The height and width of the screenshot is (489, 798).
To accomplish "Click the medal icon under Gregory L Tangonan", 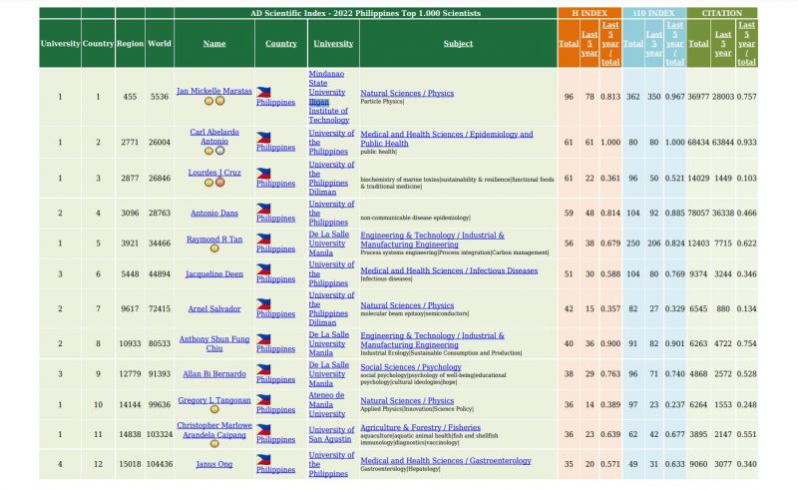I will pos(214,409).
